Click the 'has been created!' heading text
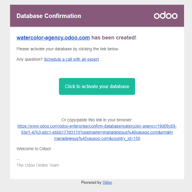192x192 pixels. [114, 37]
